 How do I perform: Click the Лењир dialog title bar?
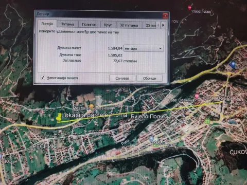point(99,14)
